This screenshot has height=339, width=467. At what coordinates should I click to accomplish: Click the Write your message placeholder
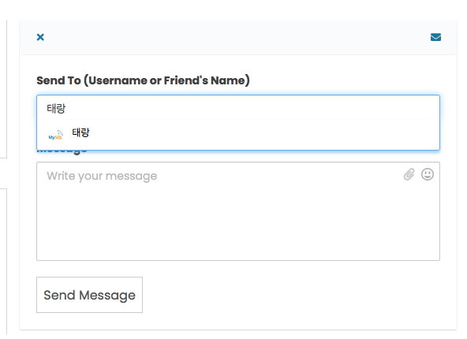(102, 176)
